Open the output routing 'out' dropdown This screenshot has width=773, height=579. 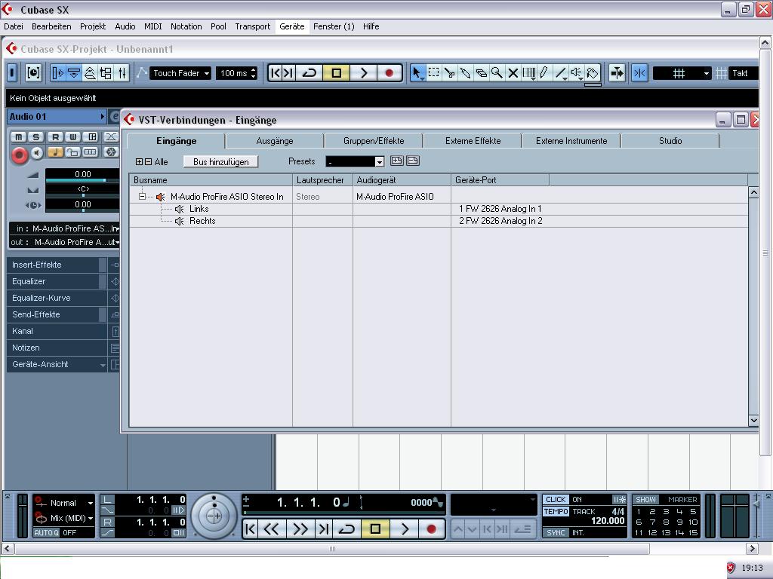pos(65,242)
